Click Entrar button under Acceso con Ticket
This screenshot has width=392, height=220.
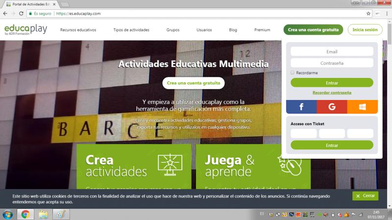(x=332, y=145)
